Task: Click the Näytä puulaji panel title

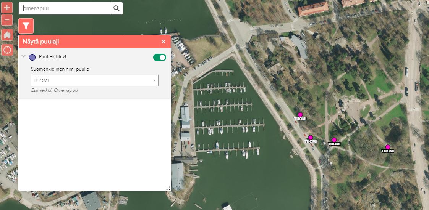Action: [x=41, y=42]
